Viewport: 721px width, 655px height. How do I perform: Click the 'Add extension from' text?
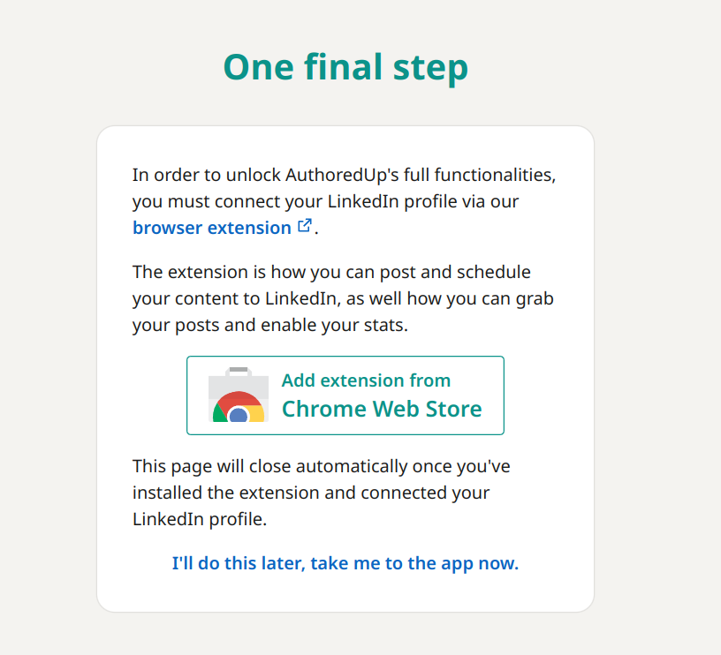coord(366,380)
